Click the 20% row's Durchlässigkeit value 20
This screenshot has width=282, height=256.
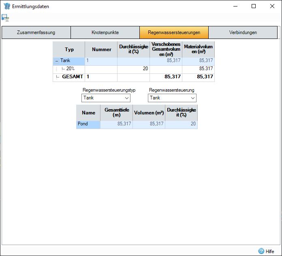(134, 69)
